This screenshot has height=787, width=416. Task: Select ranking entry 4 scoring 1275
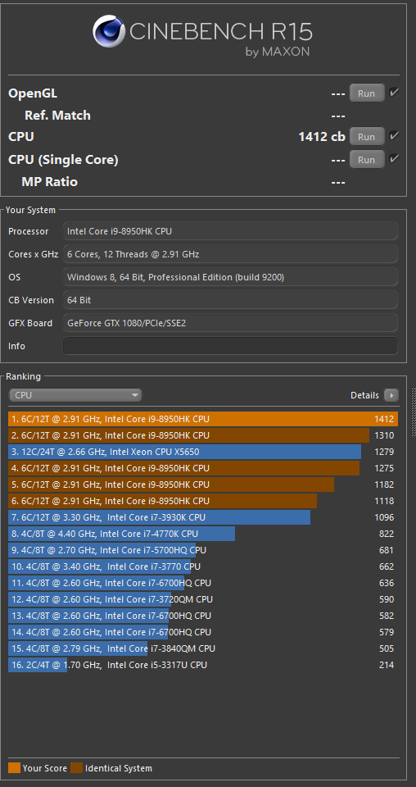[203, 468]
